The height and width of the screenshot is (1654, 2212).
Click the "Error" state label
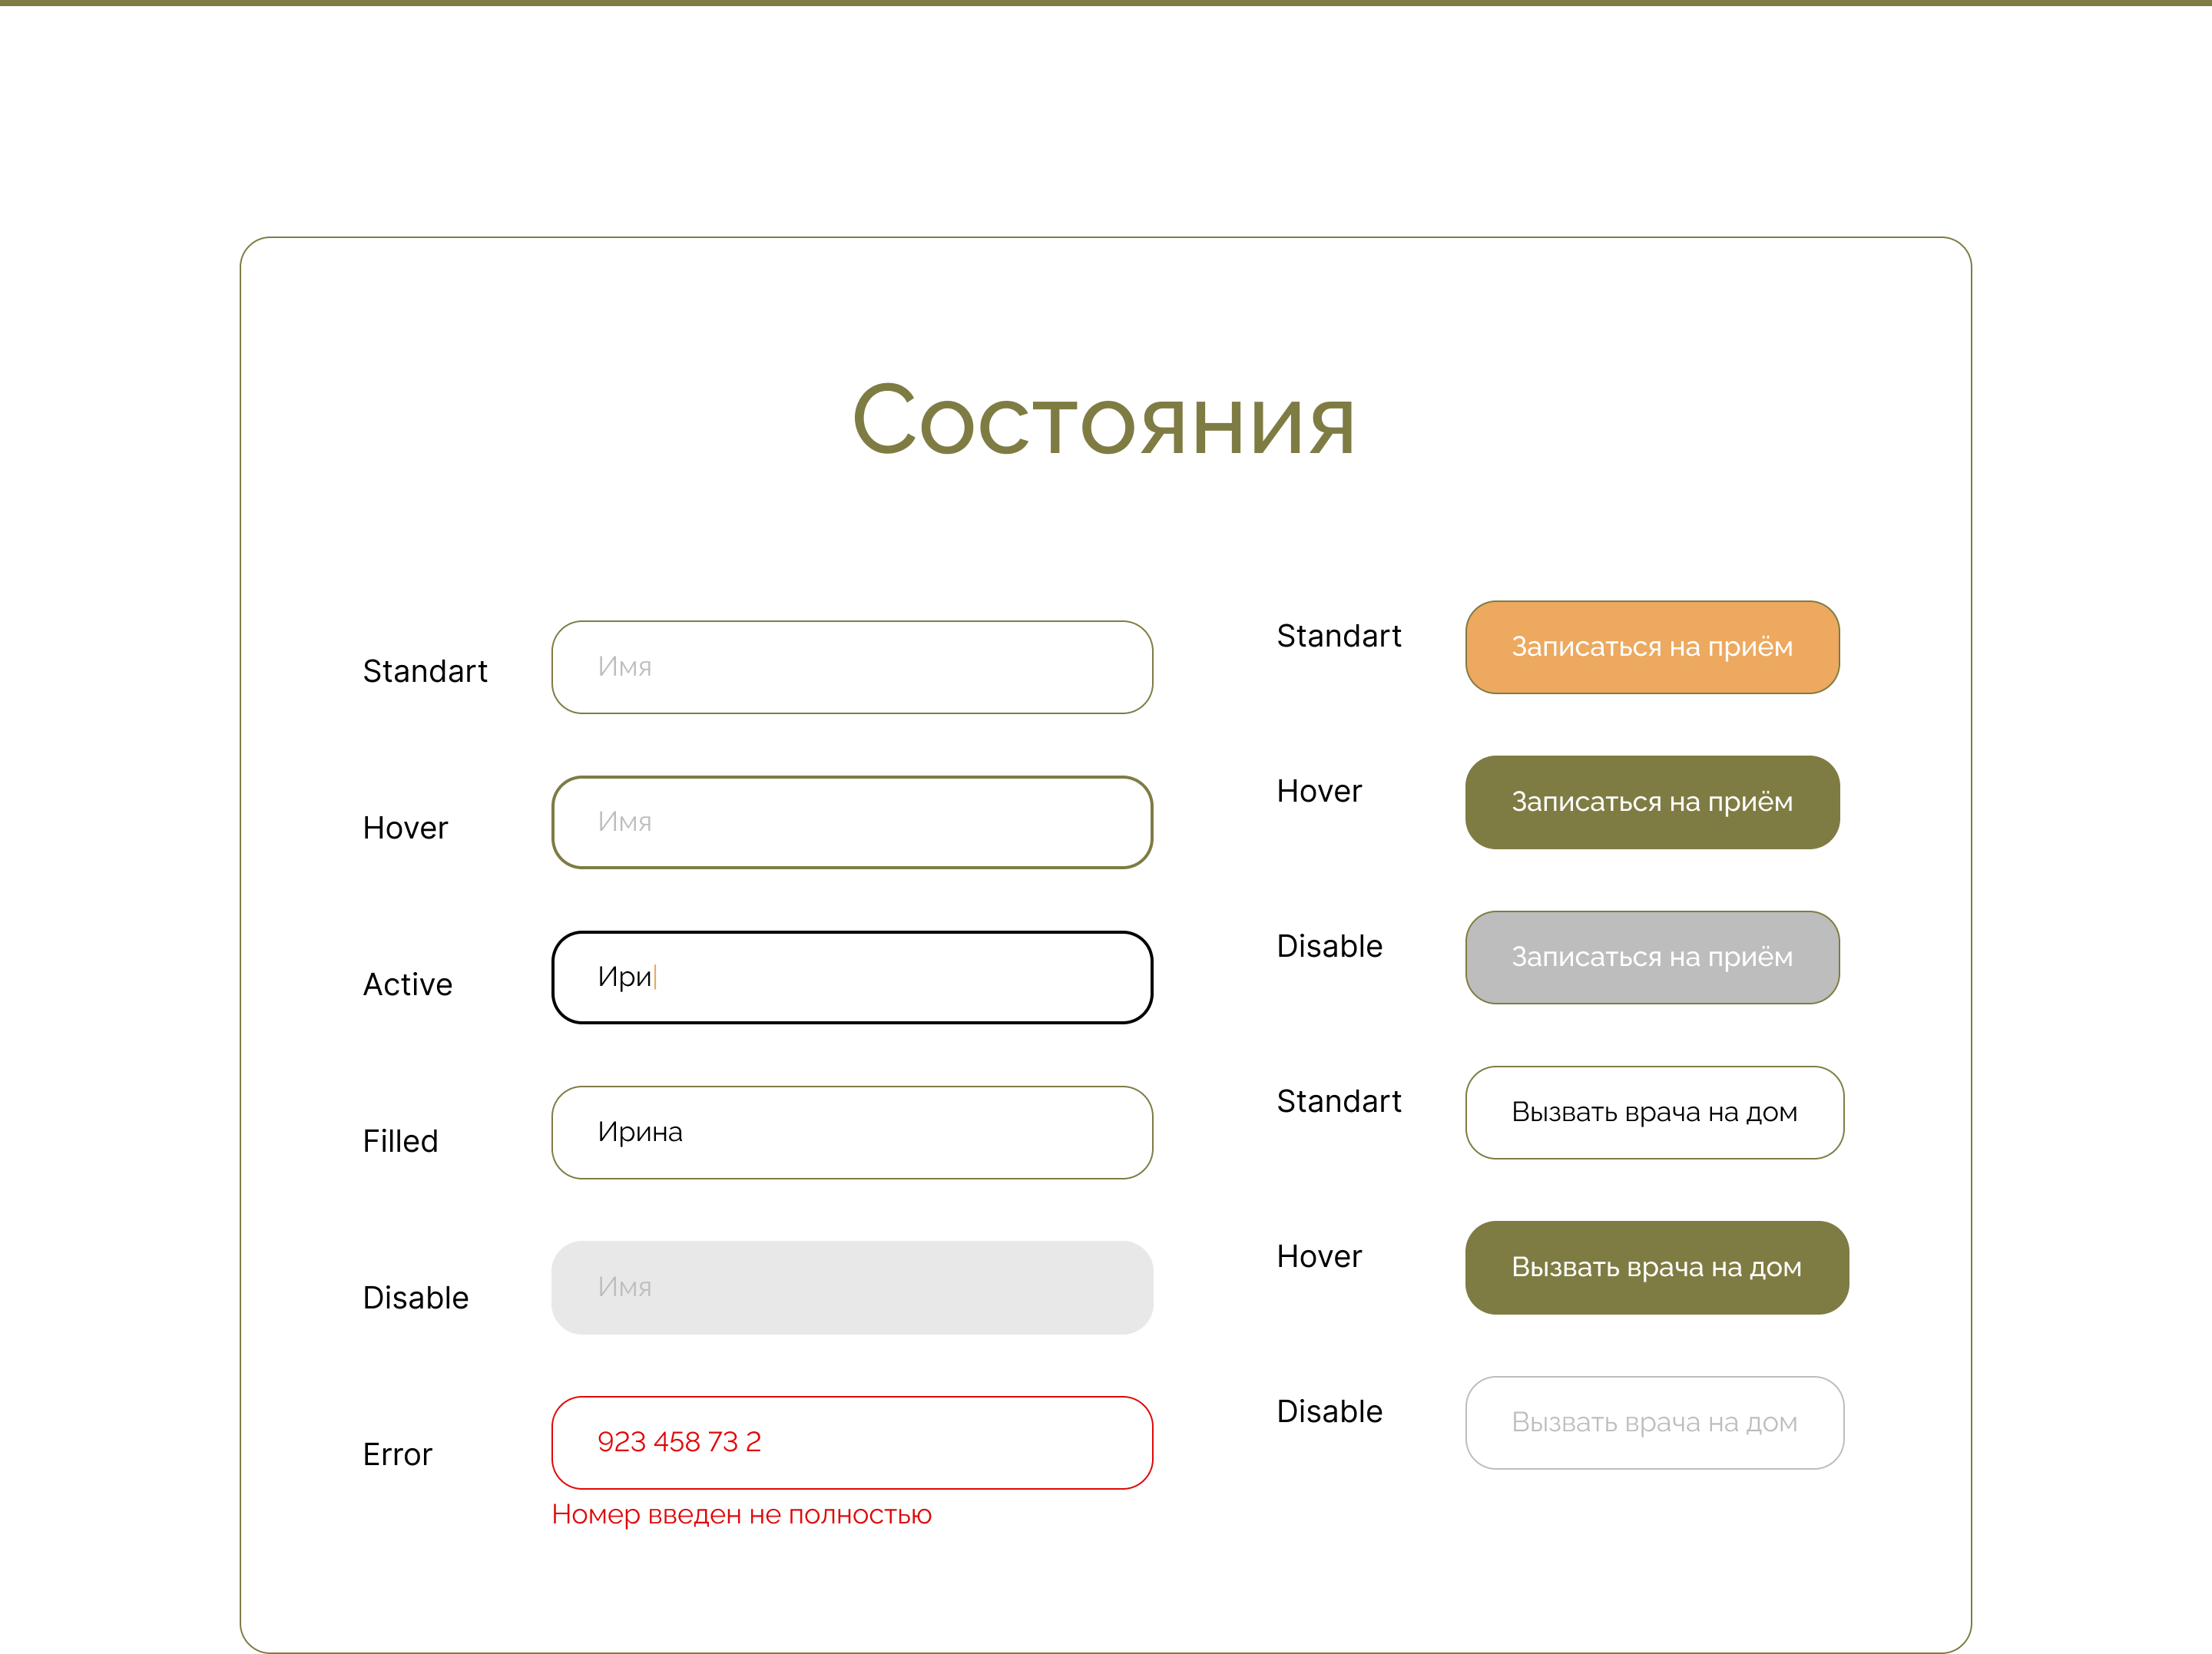pyautogui.click(x=397, y=1454)
